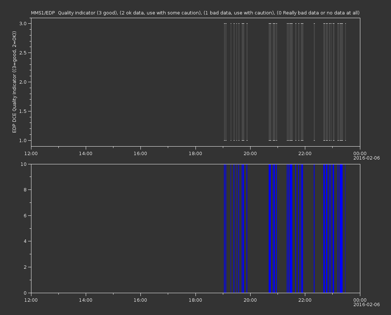Image resolution: width=391 pixels, height=315 pixels.
Task: Select the 6 tick label on lower plot
Action: (x=25, y=215)
